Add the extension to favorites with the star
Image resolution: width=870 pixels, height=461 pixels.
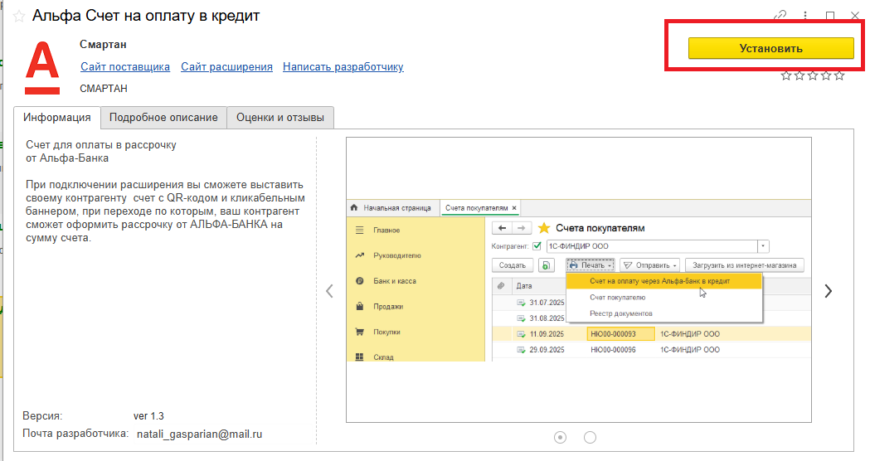click(x=19, y=16)
